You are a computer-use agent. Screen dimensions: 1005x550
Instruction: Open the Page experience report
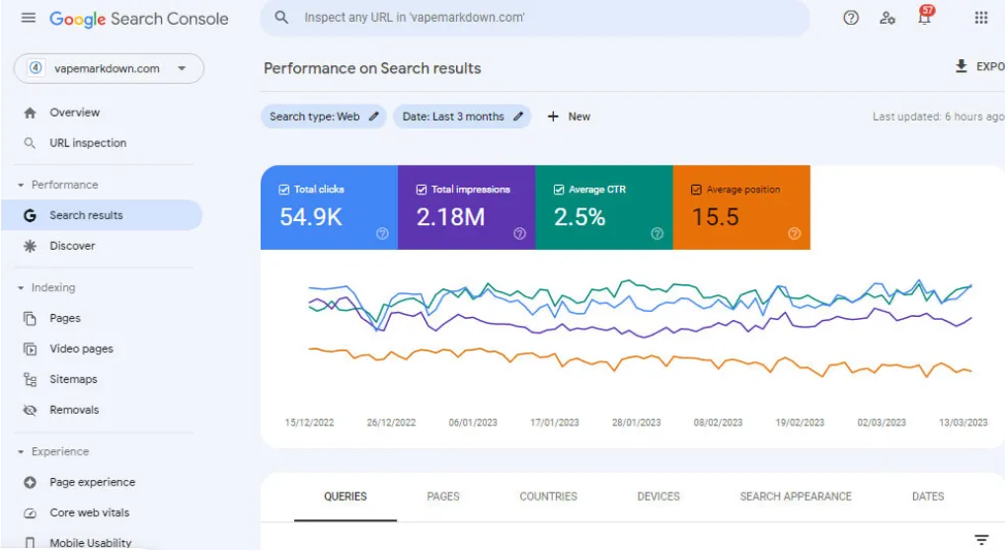[92, 482]
